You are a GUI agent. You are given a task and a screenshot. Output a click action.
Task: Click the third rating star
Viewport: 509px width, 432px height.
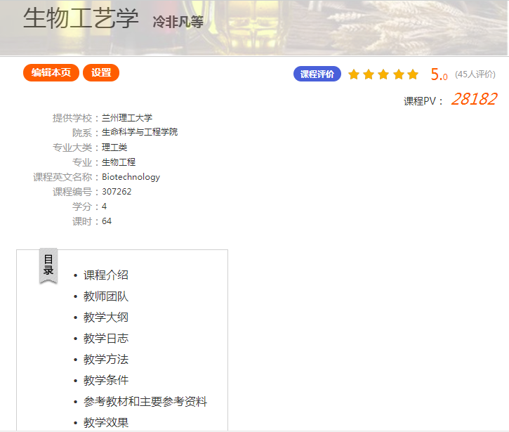coord(383,74)
